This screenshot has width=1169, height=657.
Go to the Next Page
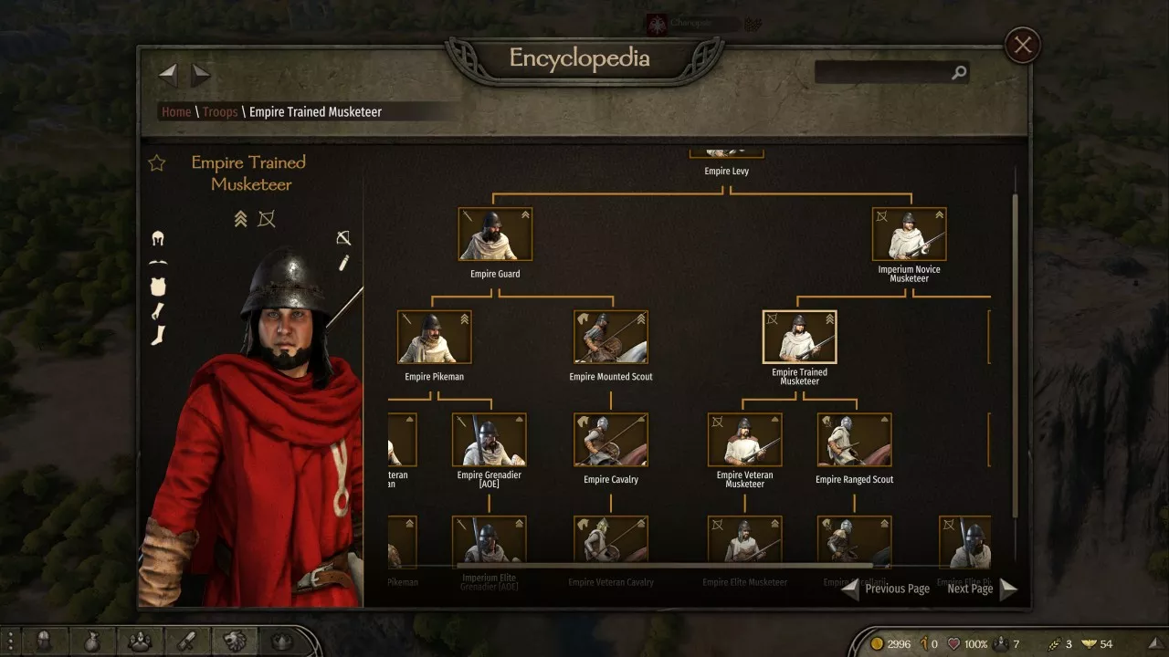[x=982, y=589]
